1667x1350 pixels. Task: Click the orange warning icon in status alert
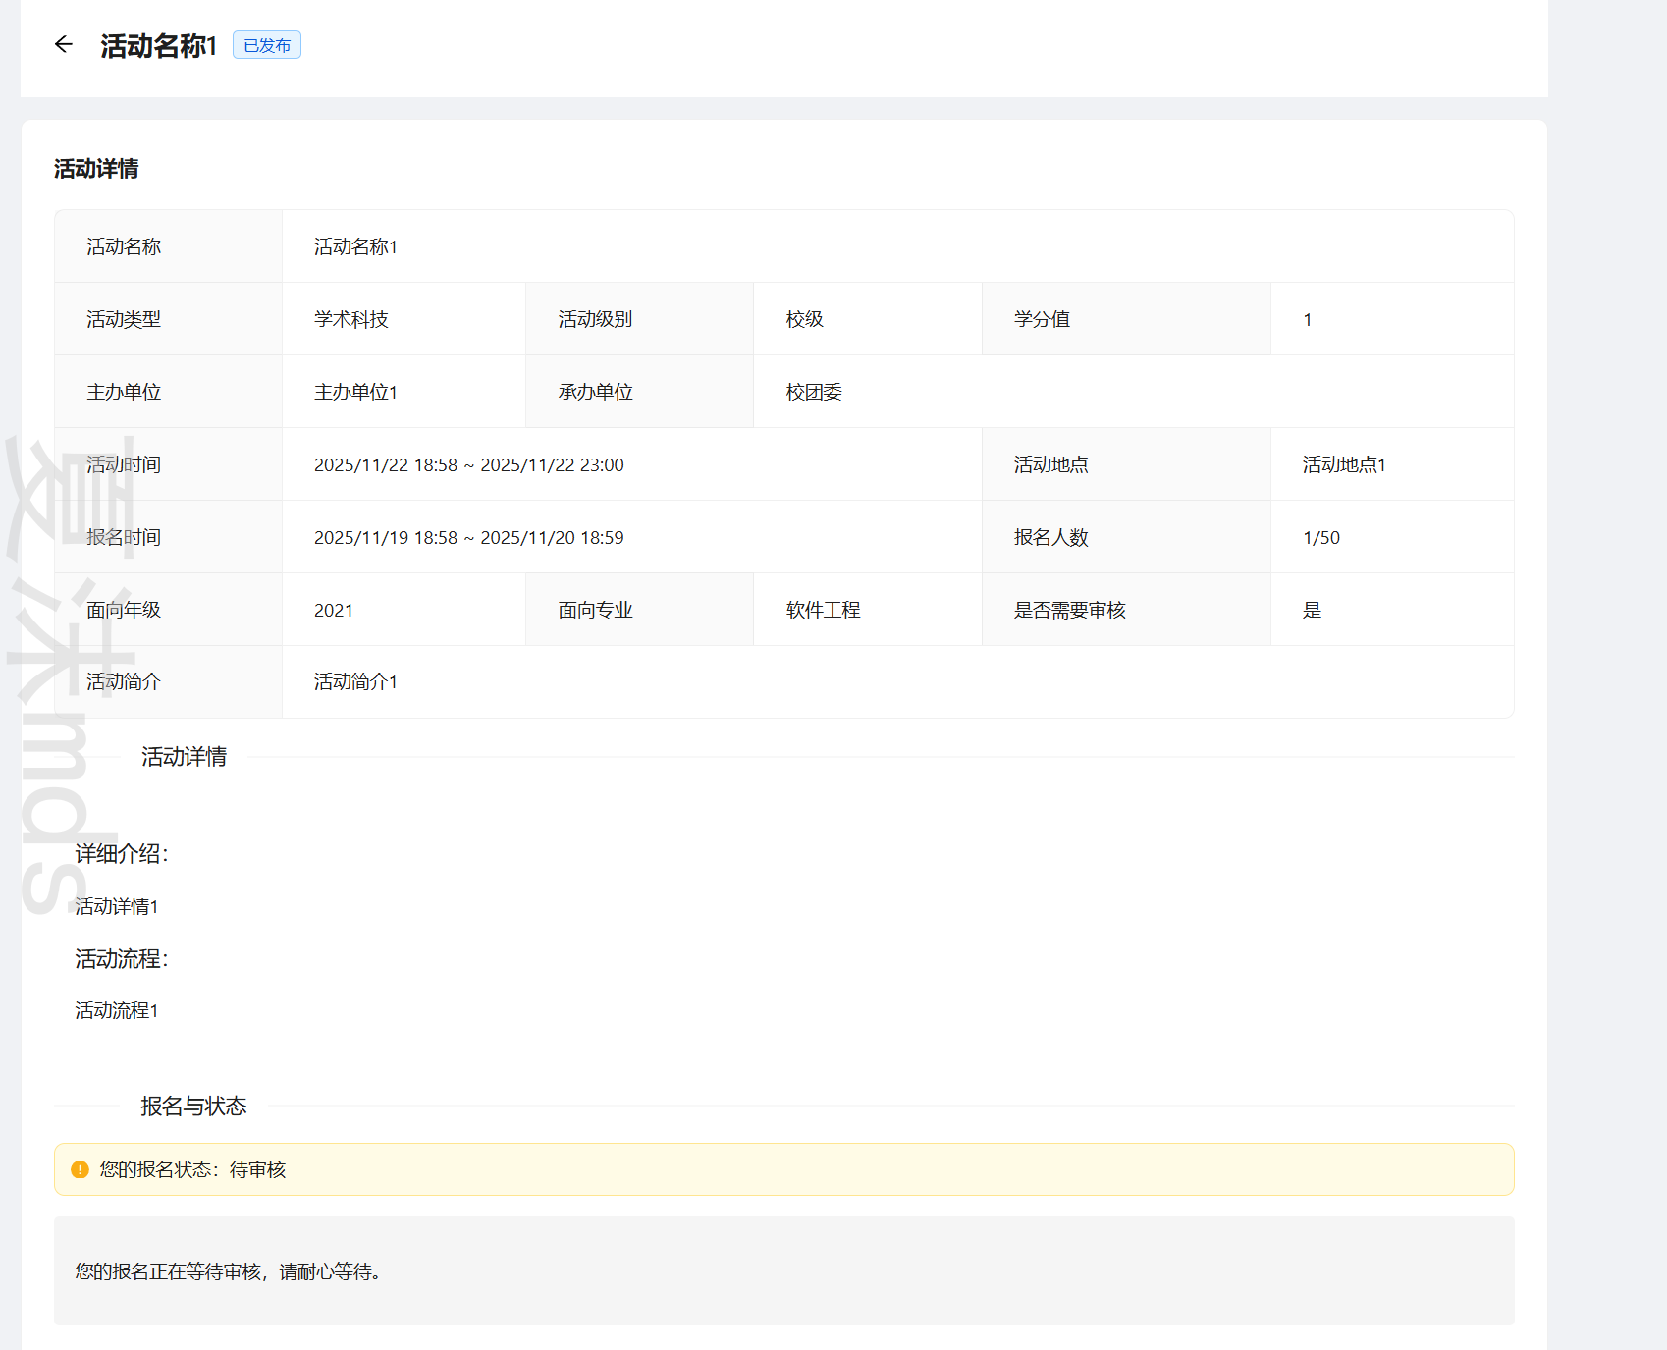tap(81, 1169)
